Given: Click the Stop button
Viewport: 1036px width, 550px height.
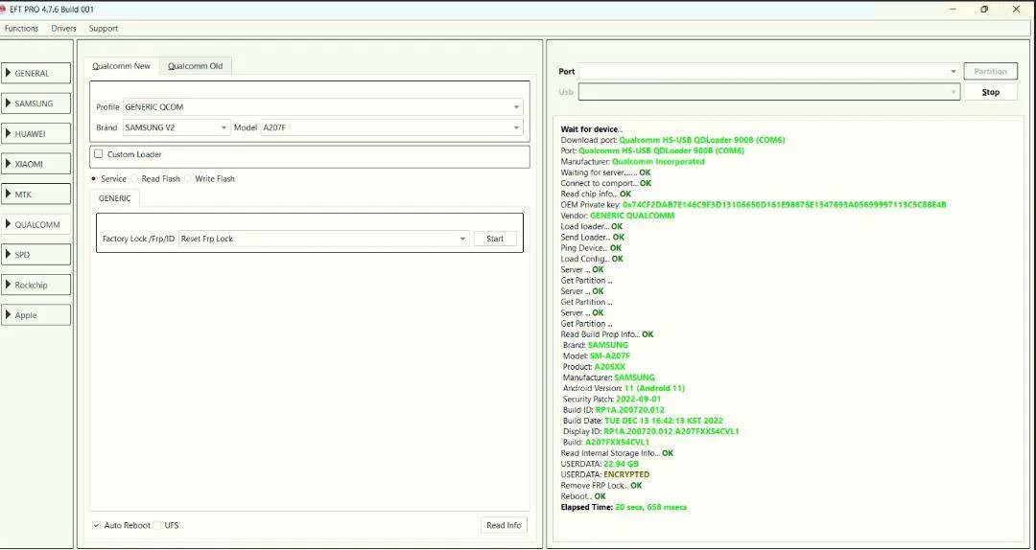Looking at the screenshot, I should tap(990, 92).
